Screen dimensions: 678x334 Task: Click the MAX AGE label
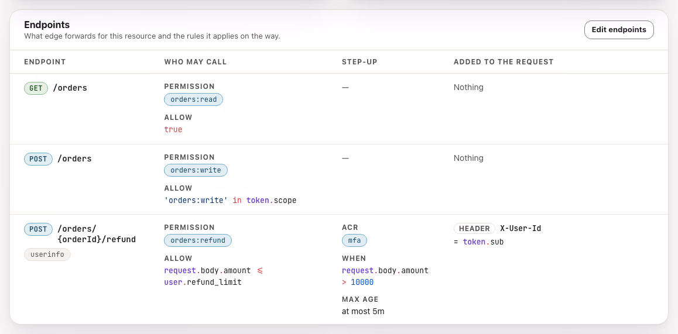click(x=360, y=299)
